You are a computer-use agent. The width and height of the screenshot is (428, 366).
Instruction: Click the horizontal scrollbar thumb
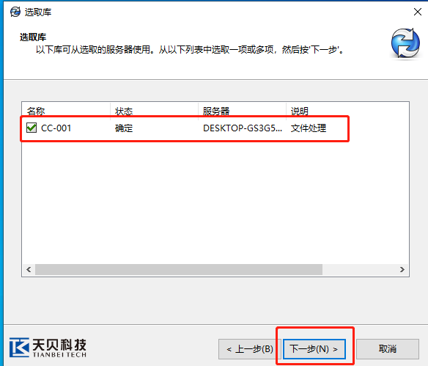coord(179,270)
